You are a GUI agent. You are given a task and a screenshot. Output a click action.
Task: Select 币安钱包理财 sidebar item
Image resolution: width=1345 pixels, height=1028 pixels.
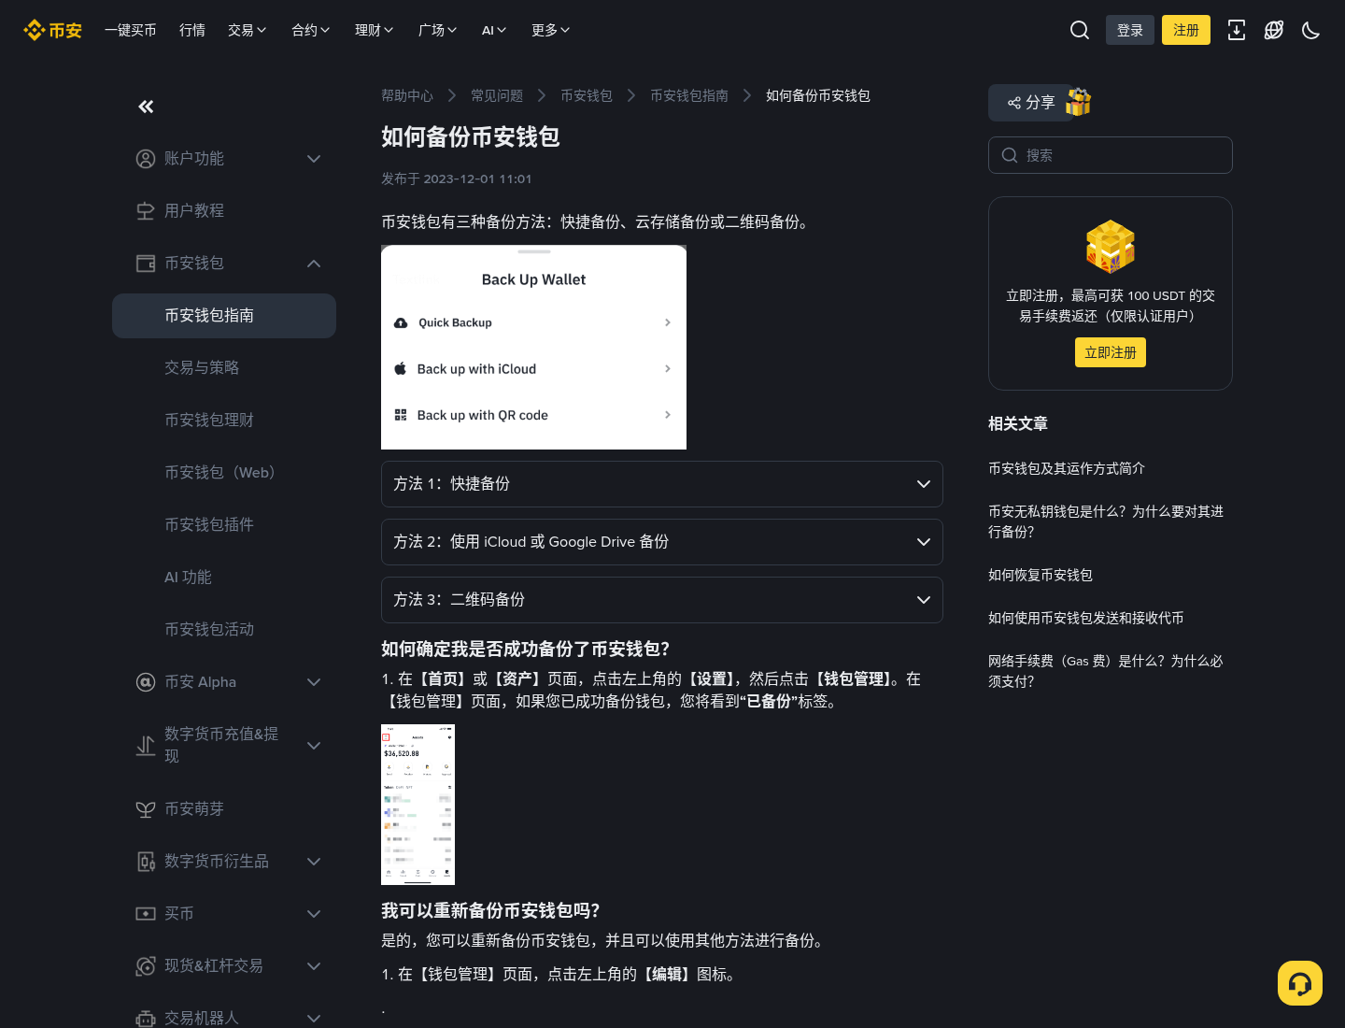(x=224, y=421)
